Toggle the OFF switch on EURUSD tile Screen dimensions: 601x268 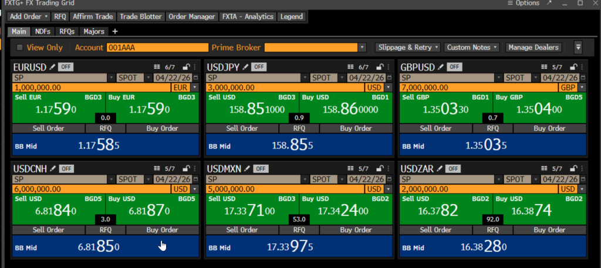coord(65,67)
